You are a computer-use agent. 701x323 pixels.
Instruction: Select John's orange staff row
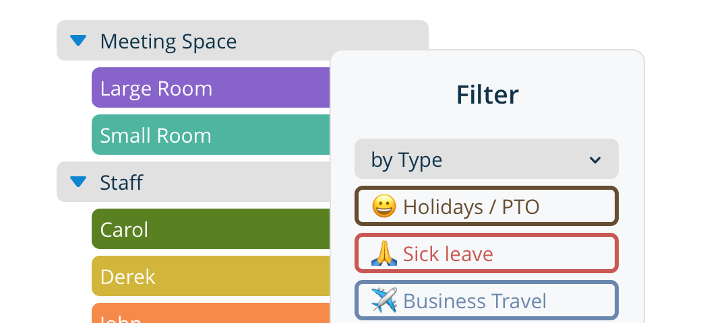click(x=211, y=313)
